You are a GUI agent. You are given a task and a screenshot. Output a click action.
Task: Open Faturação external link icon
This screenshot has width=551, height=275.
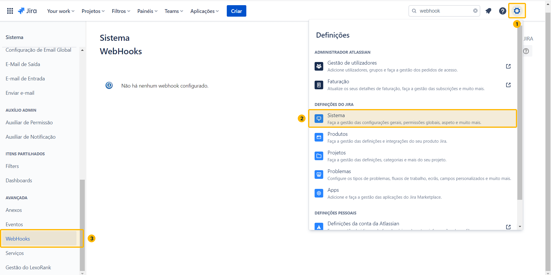click(508, 85)
